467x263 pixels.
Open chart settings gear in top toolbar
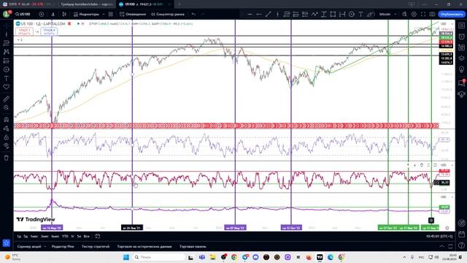pyautogui.click(x=414, y=14)
